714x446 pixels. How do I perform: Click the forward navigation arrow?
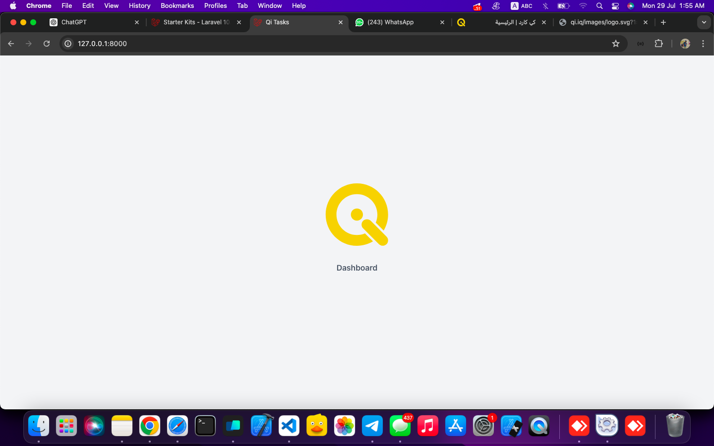click(x=29, y=44)
